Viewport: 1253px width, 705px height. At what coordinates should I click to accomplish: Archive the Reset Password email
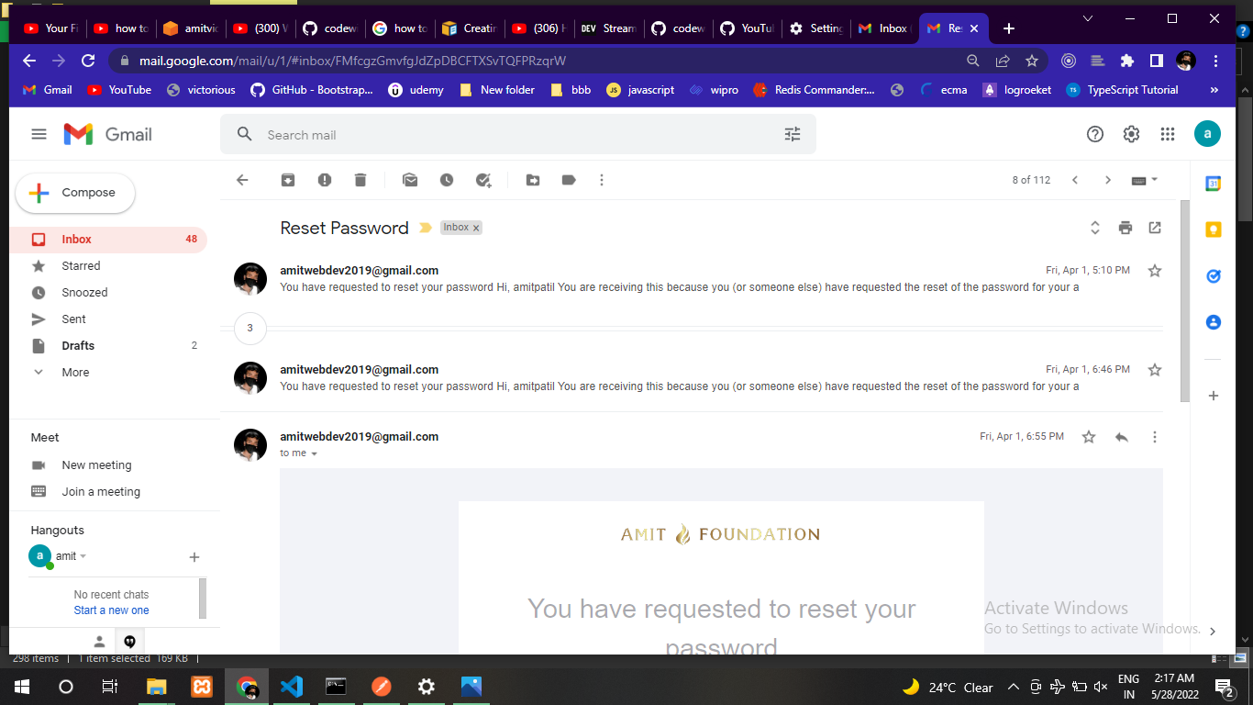[288, 180]
